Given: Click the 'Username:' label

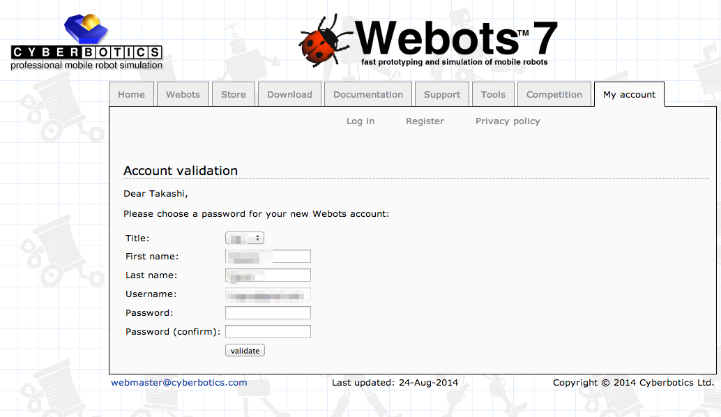Looking at the screenshot, I should pyautogui.click(x=151, y=294).
